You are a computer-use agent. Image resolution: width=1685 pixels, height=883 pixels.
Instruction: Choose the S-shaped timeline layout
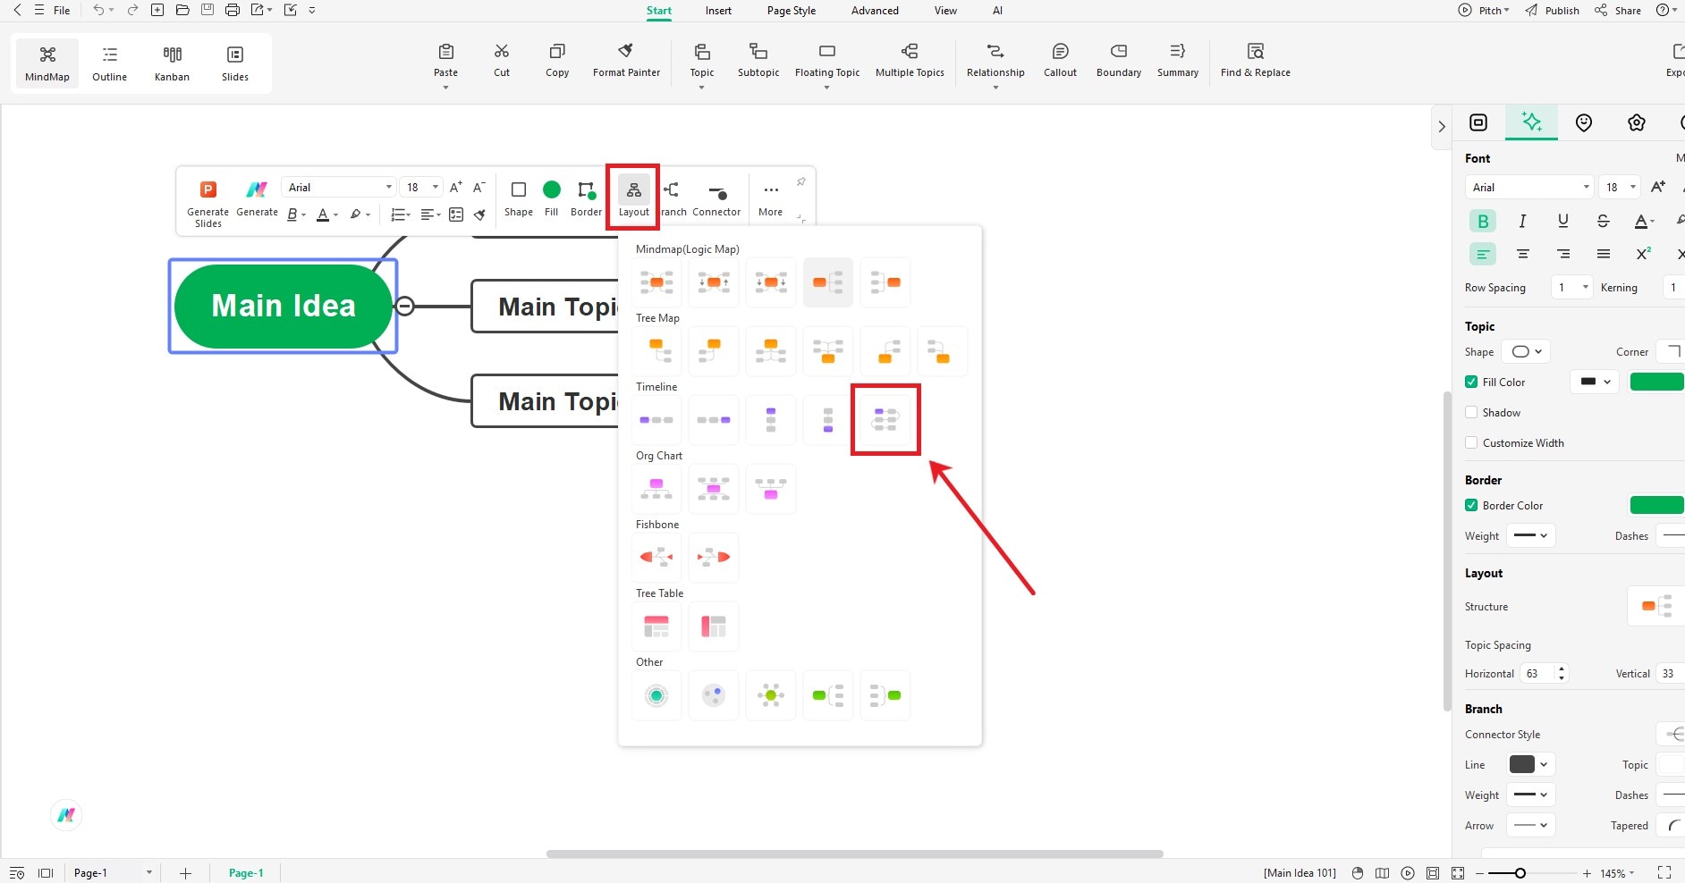[885, 419]
